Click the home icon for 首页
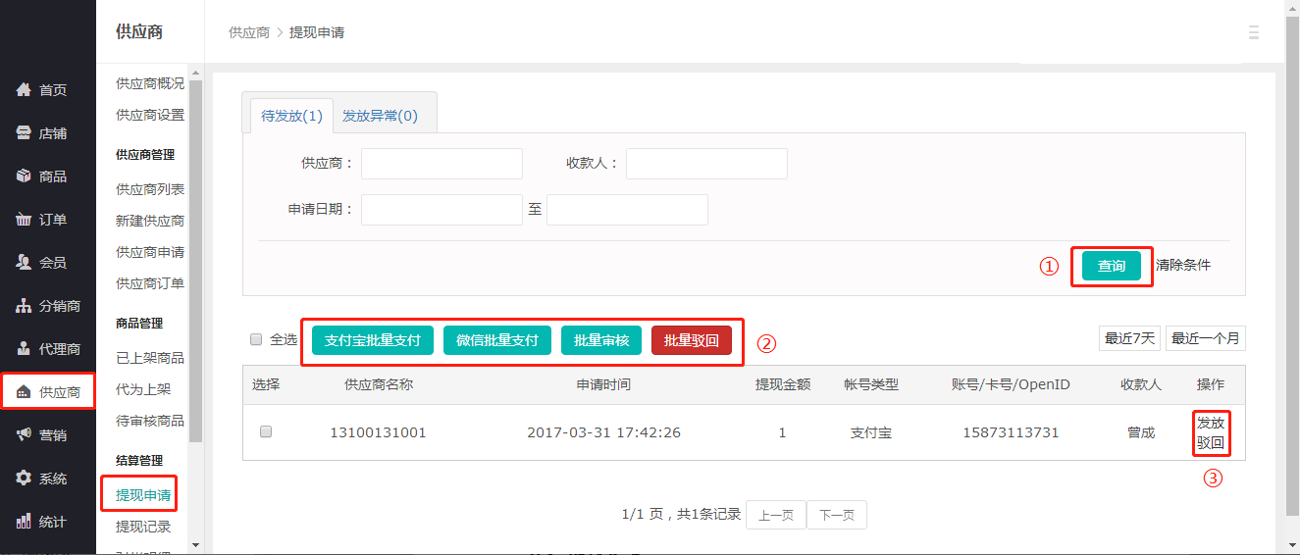 point(25,90)
